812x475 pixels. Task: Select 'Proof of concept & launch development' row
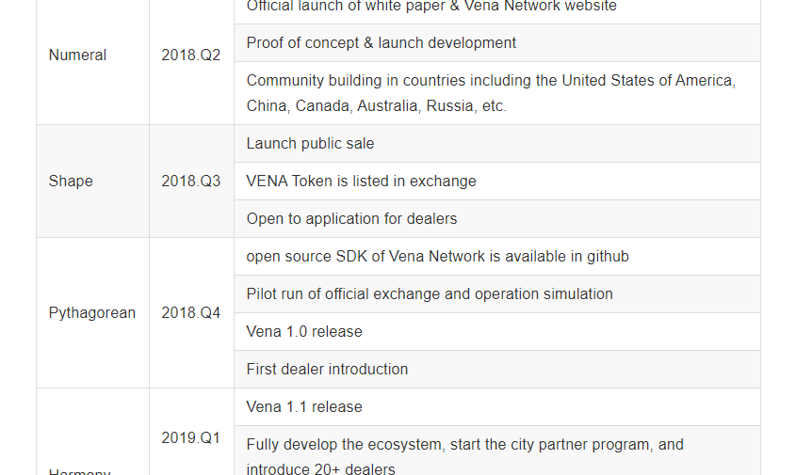[382, 43]
